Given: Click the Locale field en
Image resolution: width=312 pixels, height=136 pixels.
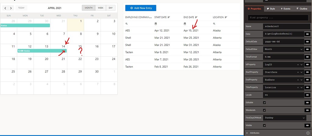Looking at the screenshot, I should 284,95.
